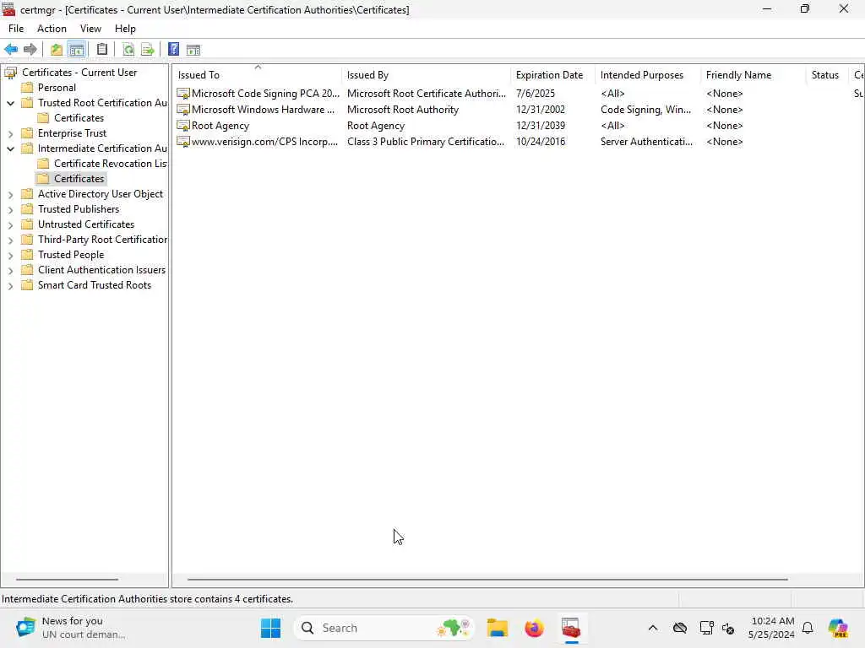This screenshot has height=648, width=865.
Task: Open clock showing 10:24 AM
Action: (x=772, y=628)
